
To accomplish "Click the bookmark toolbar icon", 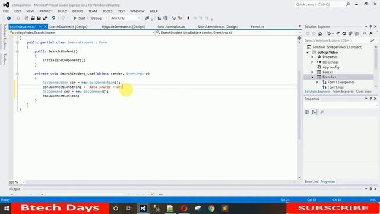I will (188, 18).
